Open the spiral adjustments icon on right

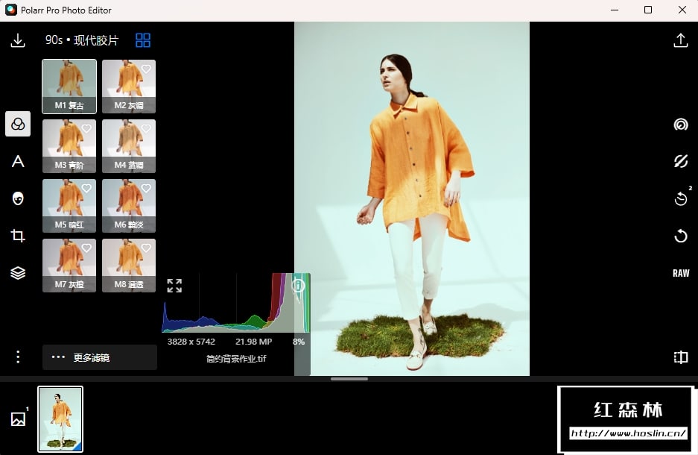pos(681,124)
